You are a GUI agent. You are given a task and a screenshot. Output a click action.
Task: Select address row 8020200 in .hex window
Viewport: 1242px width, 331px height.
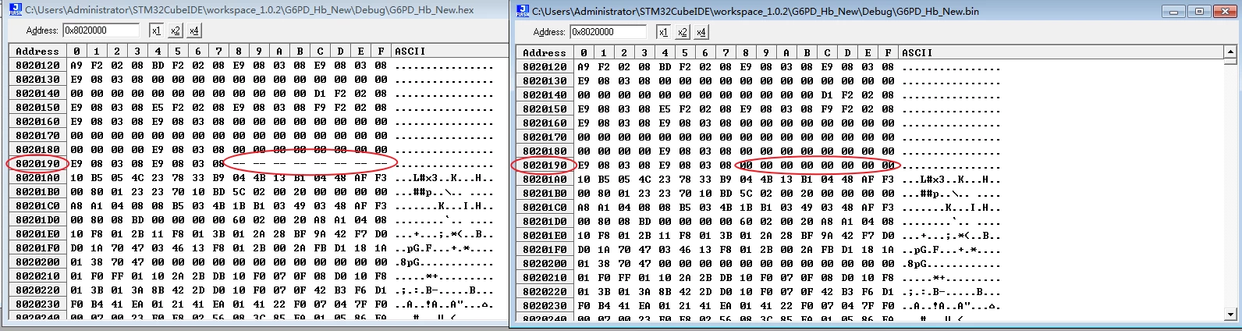coord(37,262)
